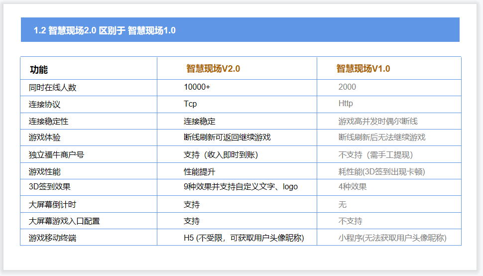Select the 智慧现场V1.0 column header
This screenshot has width=483, height=276.
[x=363, y=69]
